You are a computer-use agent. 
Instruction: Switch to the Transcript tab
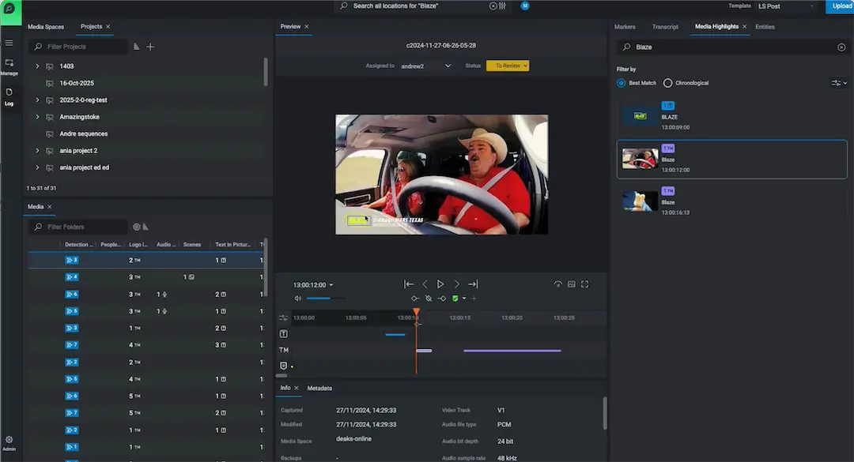point(665,27)
